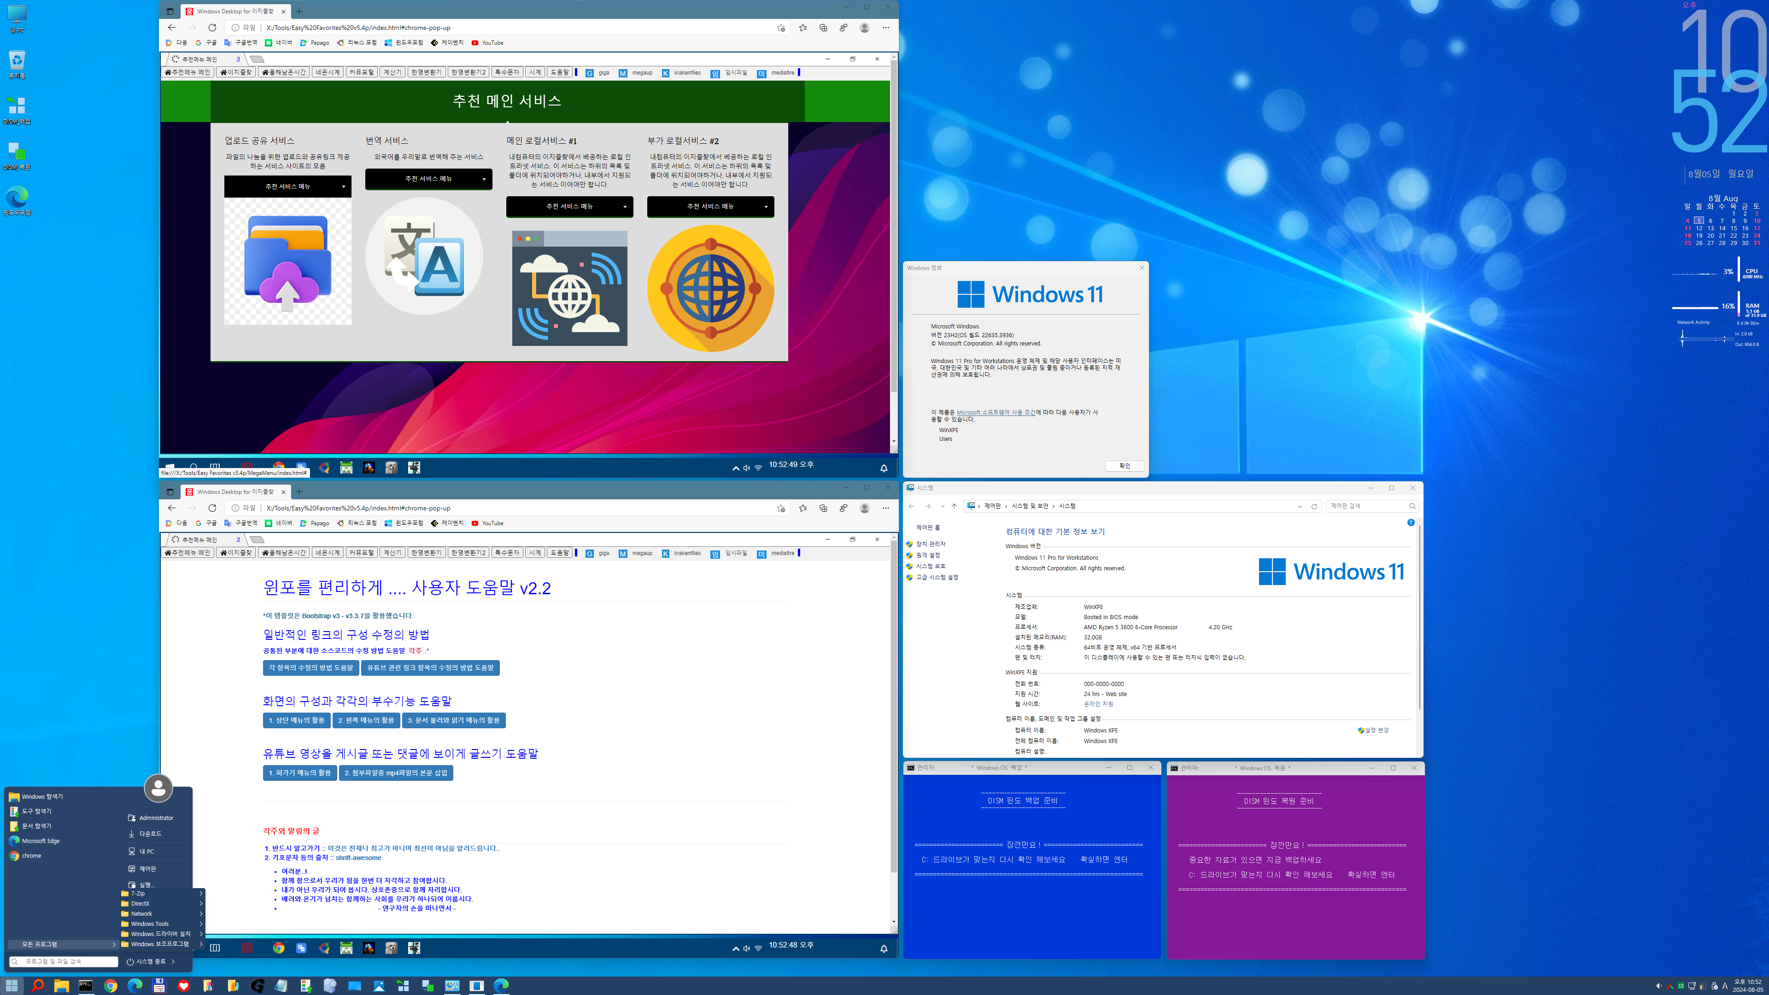Open Windows 탐색기 in the Start menu
This screenshot has height=995, width=1769.
click(36, 796)
